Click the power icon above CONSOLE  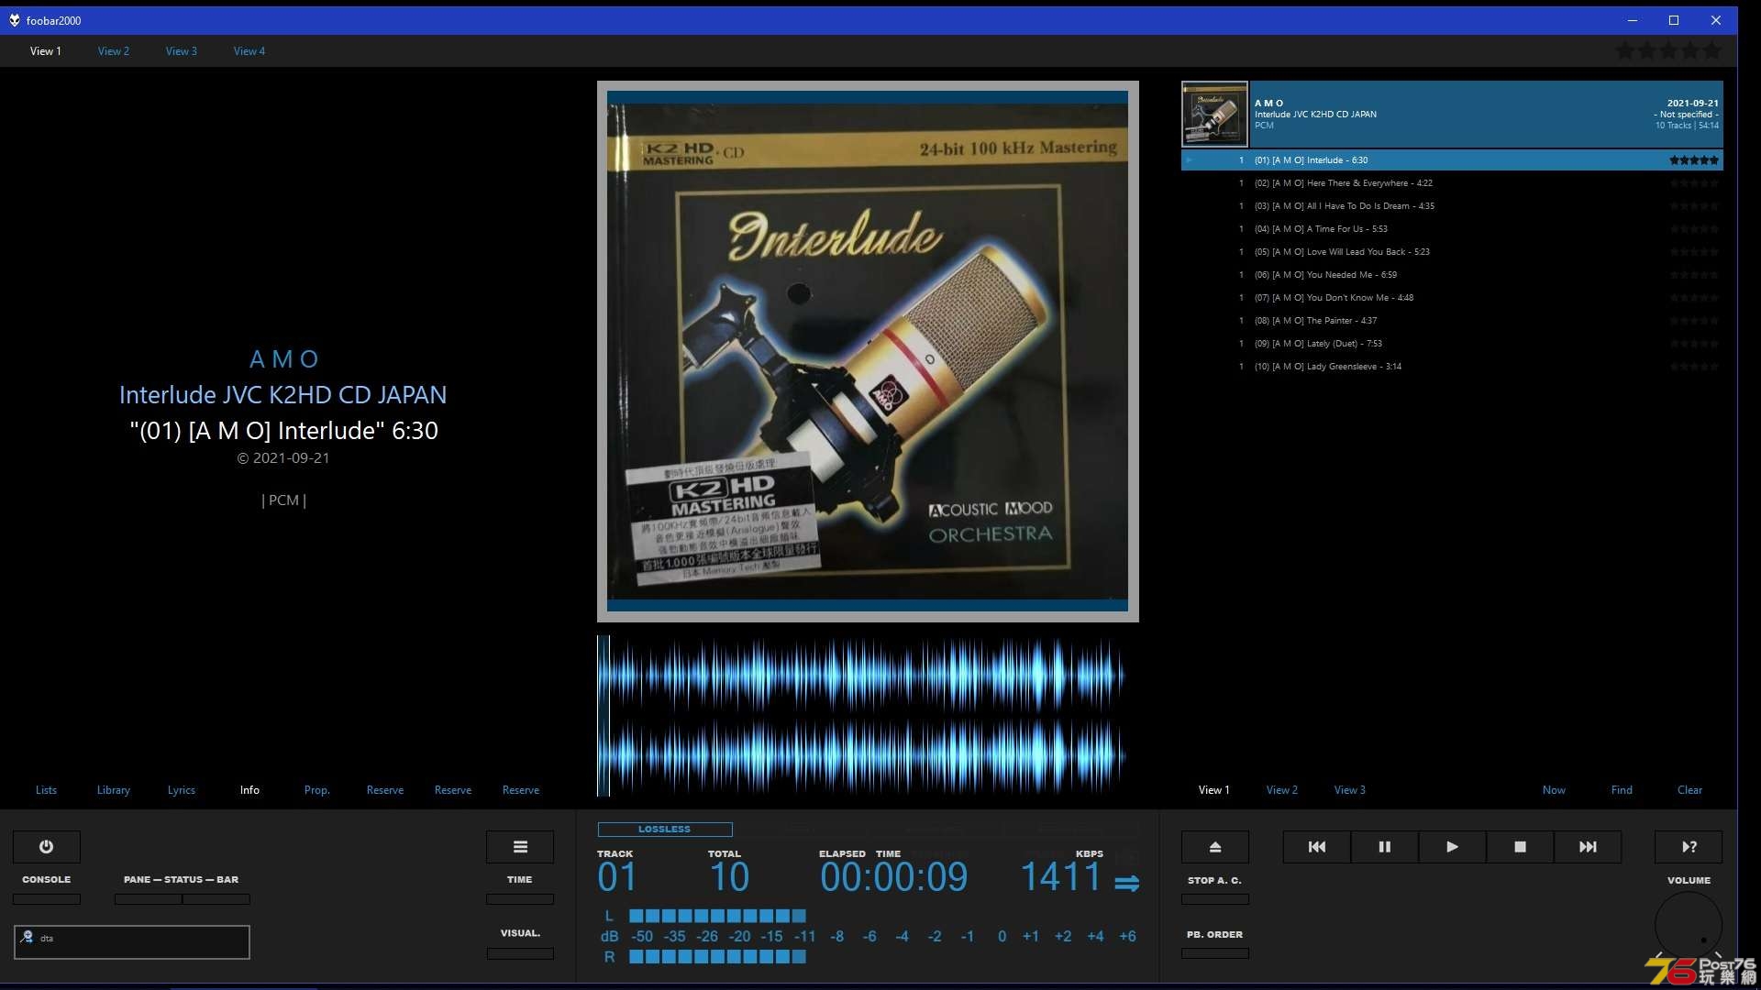(46, 847)
